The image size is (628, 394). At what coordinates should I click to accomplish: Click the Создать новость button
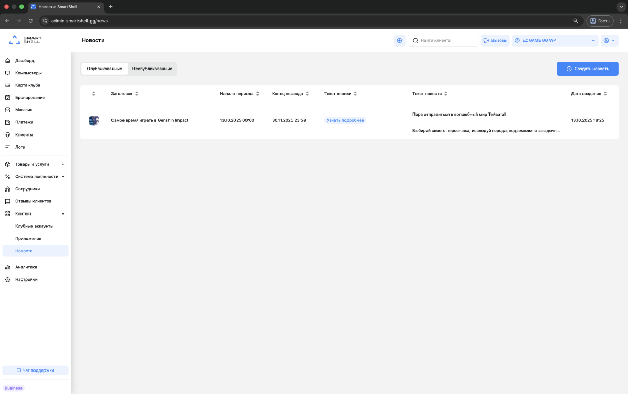click(587, 69)
